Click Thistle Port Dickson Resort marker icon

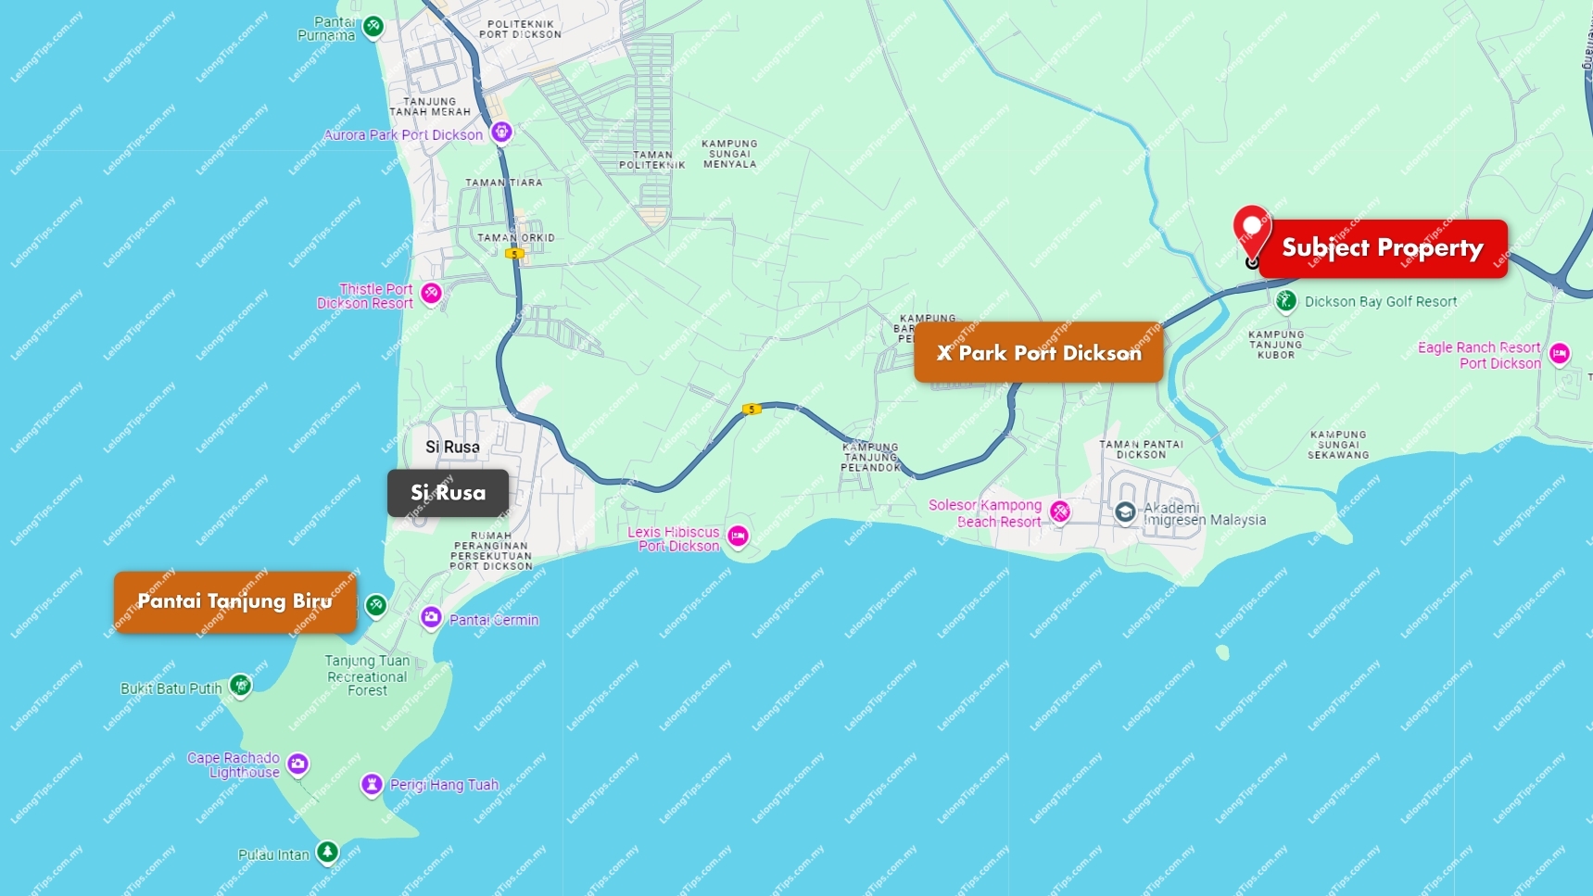coord(431,294)
